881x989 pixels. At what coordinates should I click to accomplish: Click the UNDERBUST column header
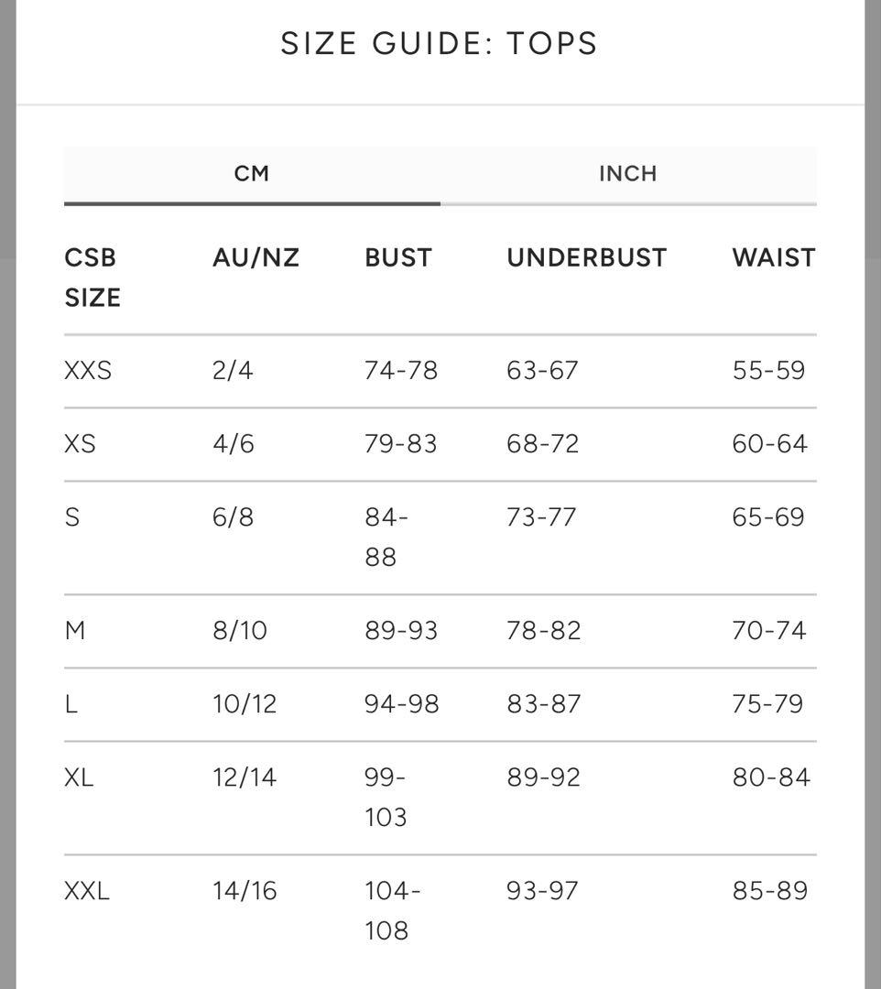(x=586, y=258)
